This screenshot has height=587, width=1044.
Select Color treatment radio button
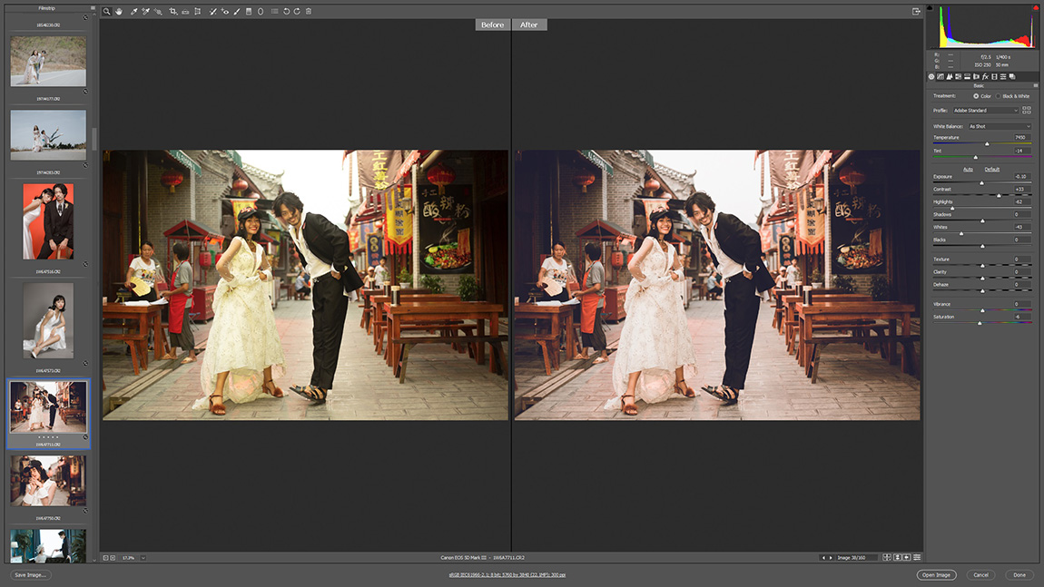[x=976, y=96]
